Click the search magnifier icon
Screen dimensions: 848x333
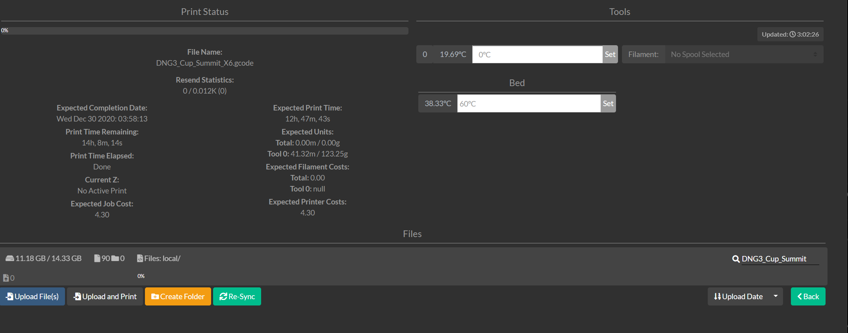coord(736,259)
